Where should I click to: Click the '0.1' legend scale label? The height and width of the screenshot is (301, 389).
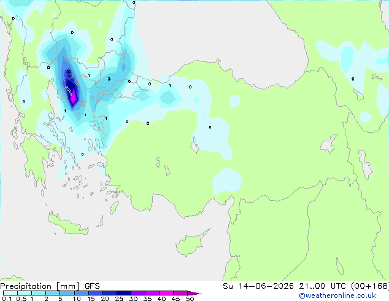pos(7,299)
